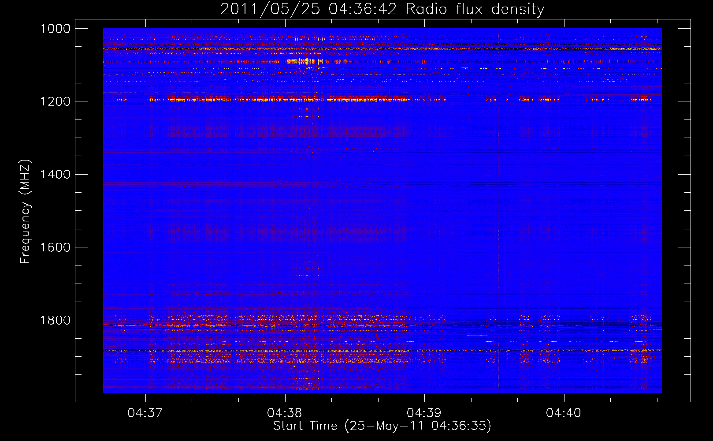Click the 1200 frequency tick label
Image resolution: width=713 pixels, height=441 pixels.
[x=55, y=101]
